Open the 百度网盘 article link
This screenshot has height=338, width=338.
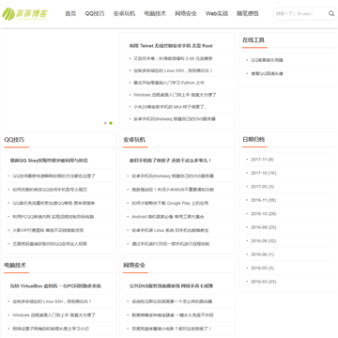171,329
